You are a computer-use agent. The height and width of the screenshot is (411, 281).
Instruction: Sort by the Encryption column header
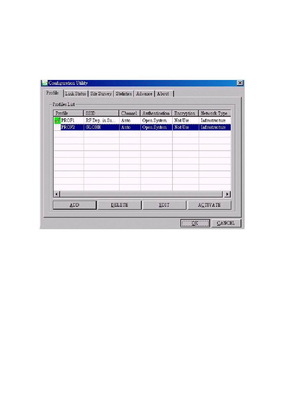[185, 113]
